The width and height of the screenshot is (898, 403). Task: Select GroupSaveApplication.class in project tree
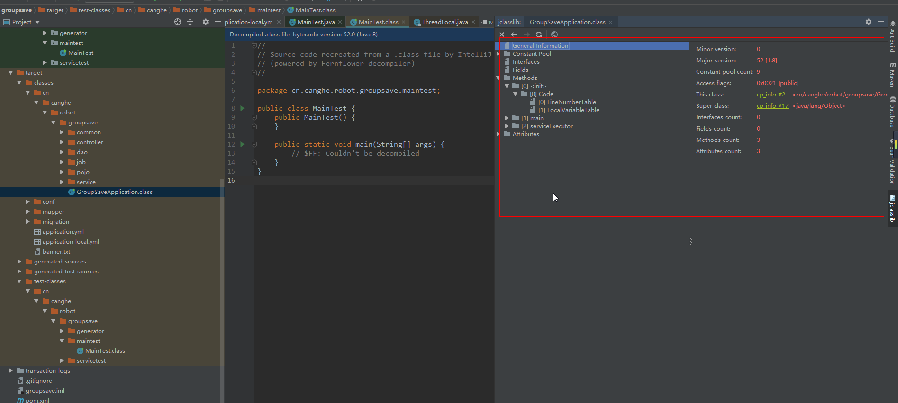click(115, 192)
